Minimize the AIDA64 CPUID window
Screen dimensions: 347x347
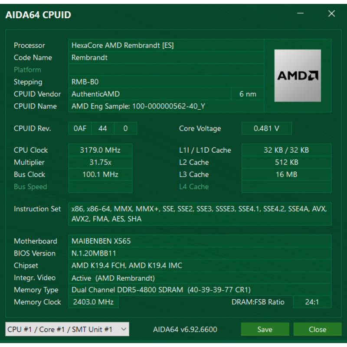300,13
